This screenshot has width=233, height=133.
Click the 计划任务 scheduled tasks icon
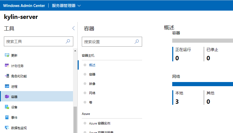click(7, 65)
